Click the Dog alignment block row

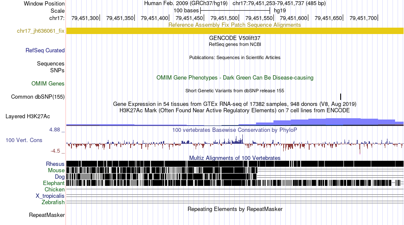[x=162, y=177]
